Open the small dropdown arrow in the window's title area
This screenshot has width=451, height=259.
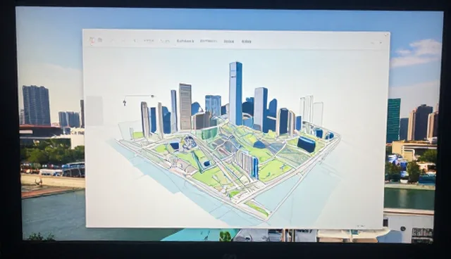click(381, 43)
